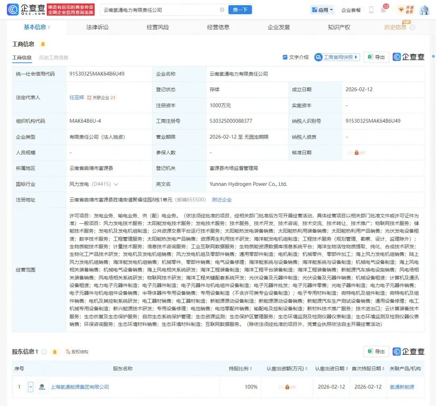Image resolution: width=436 pixels, height=406 pixels.
Task: Click the Qcc logo in header
Action: pyautogui.click(x=26, y=10)
